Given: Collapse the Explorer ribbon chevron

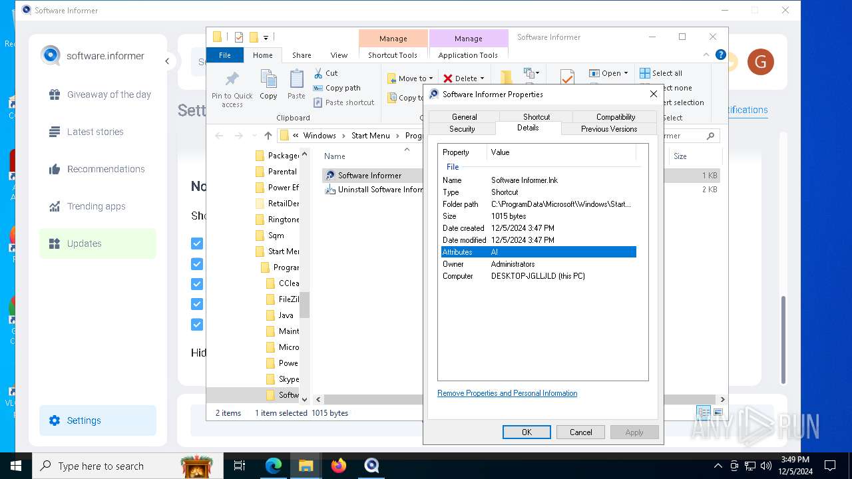Looking at the screenshot, I should 706,55.
